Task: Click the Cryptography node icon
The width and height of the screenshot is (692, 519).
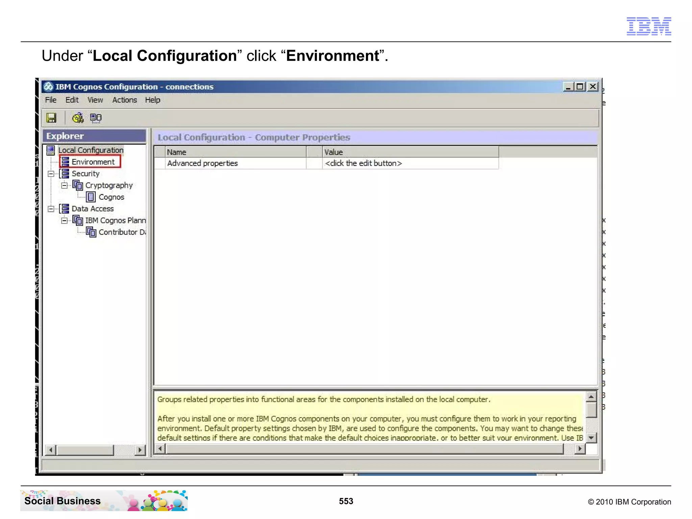Action: click(78, 185)
